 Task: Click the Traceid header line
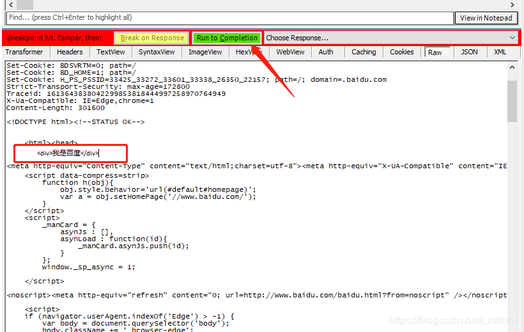point(116,93)
